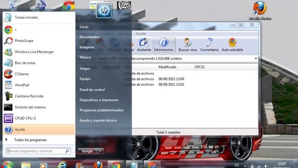Sort by the Modificado column header
The image size is (298, 168).
pos(167,67)
